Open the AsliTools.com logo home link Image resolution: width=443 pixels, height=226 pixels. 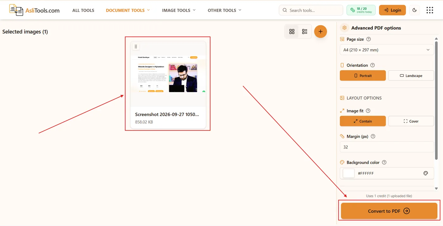tap(34, 10)
